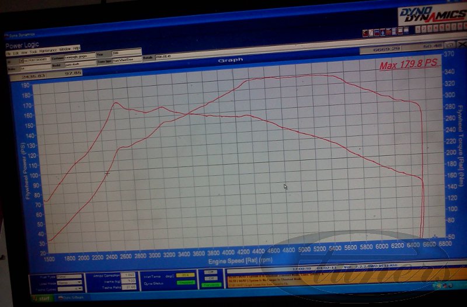Toggle the top Off button
Viewport: 467px width, 307px height.
pyautogui.click(x=210, y=272)
